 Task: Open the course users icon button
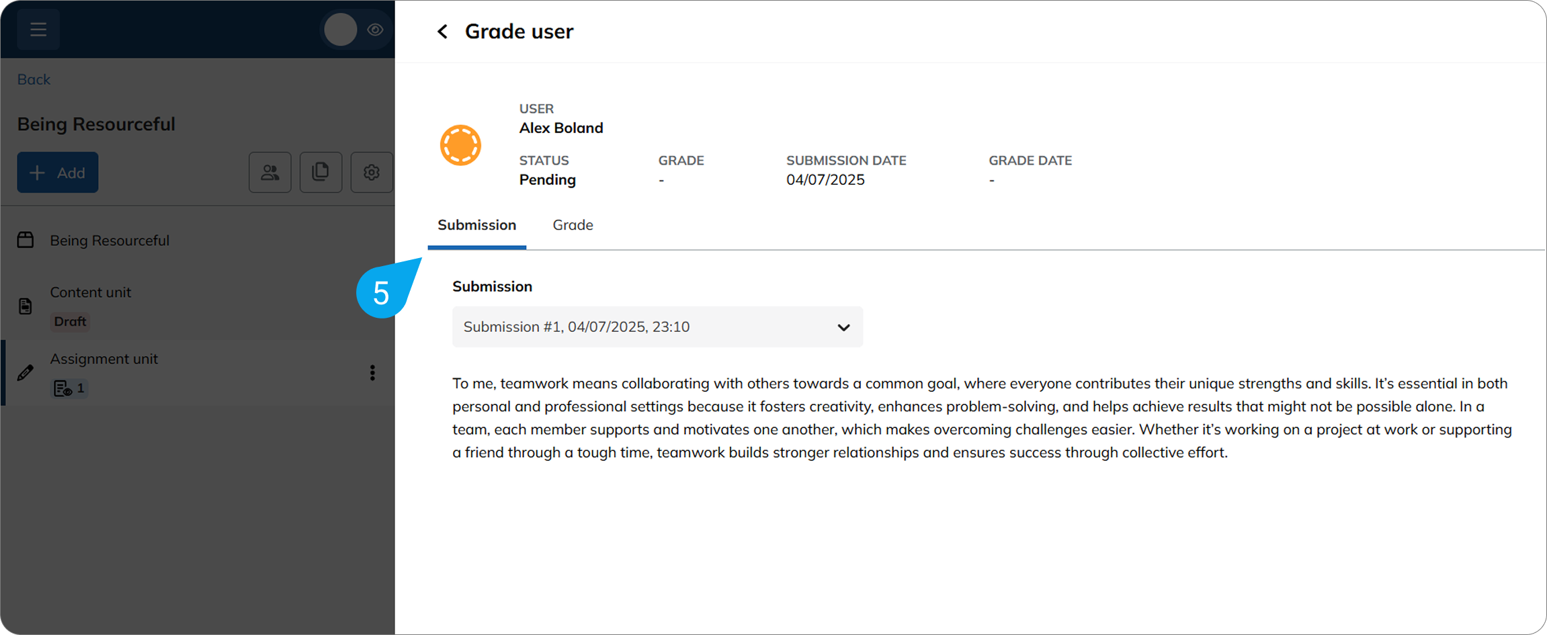[x=270, y=173]
